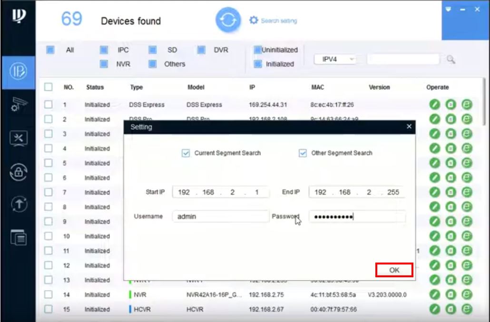Uncheck Current Segment Search checkbox
Image resolution: width=490 pixels, height=322 pixels.
point(186,153)
